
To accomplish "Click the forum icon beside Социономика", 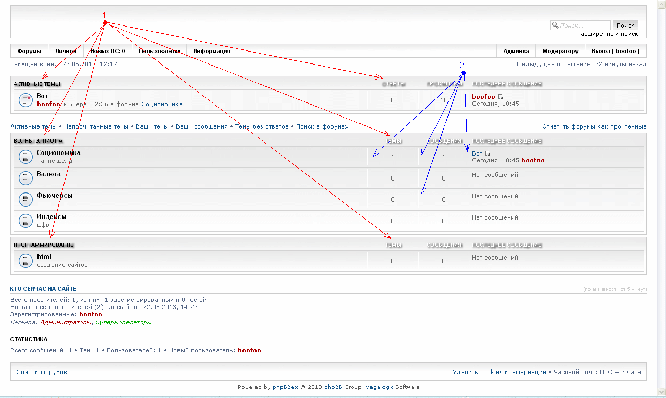I will [x=25, y=157].
